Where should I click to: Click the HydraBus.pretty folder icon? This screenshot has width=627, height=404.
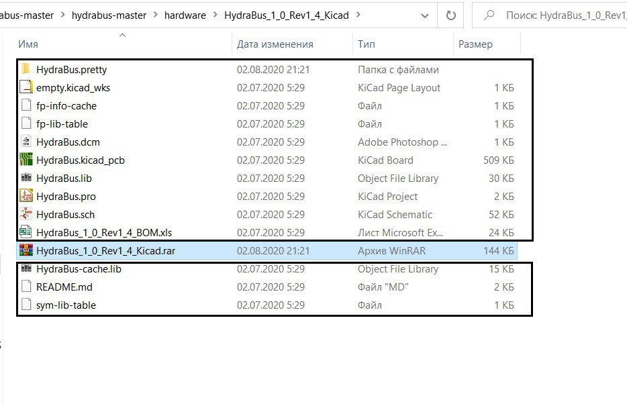(26, 69)
